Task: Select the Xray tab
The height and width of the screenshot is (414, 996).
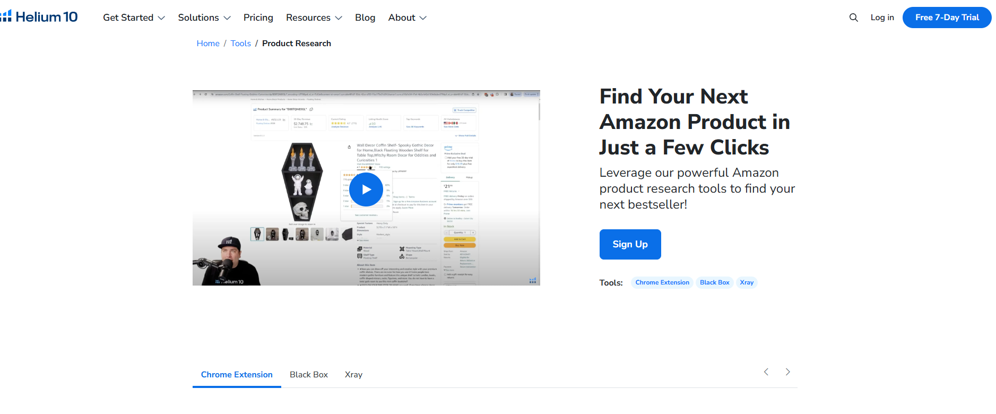Action: (x=353, y=375)
